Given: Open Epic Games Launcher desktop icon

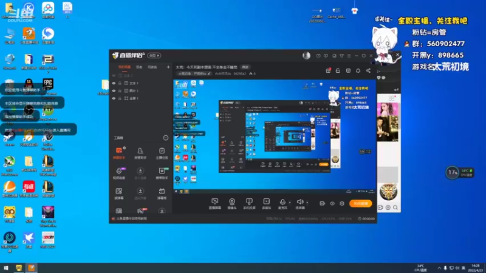Looking at the screenshot, I should [48, 87].
